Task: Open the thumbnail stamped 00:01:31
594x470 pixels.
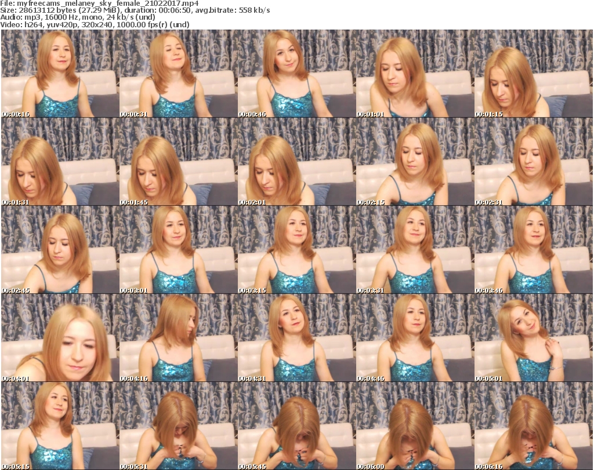Action: tap(60, 162)
